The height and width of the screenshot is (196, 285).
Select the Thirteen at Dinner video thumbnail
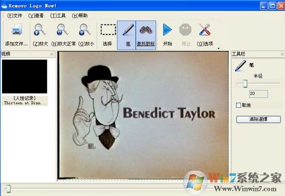[x=25, y=76]
